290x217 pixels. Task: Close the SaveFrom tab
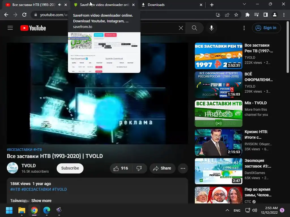tap(133, 5)
